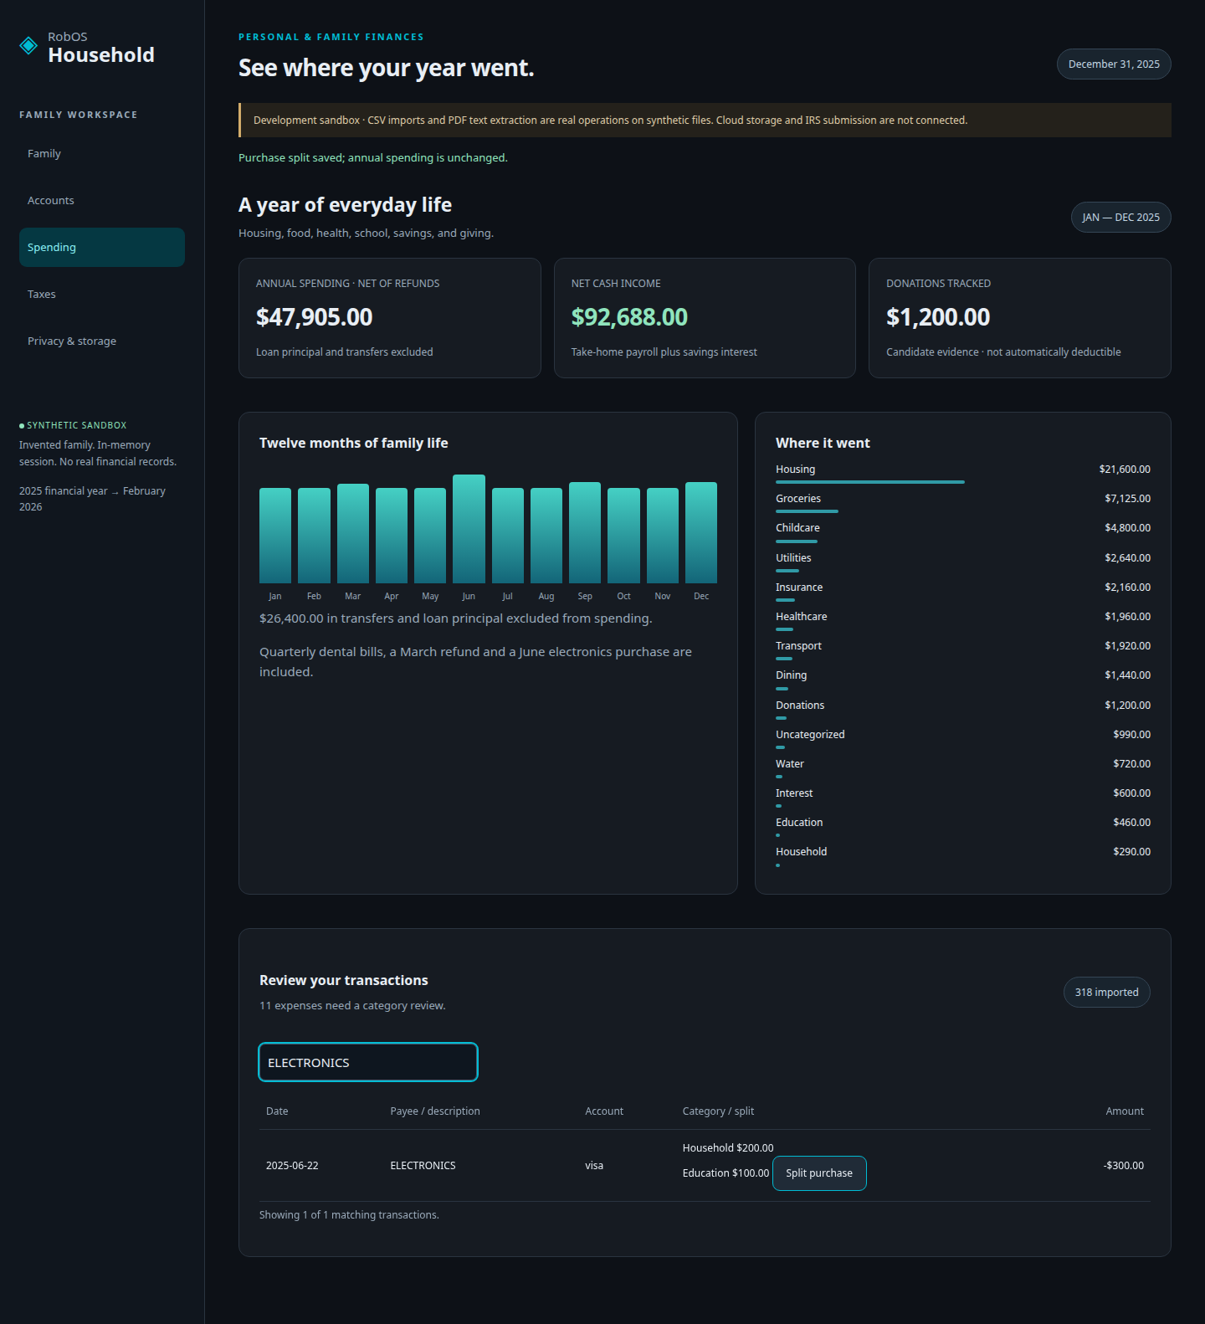Click the Household category label in list
Viewport: 1205px width, 1324px height.
[801, 852]
